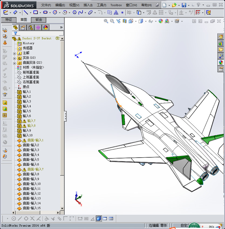Toggle shaded with edges display in bottom toolbar
Viewport: 225px width, 229px height.
[x=99, y=219]
